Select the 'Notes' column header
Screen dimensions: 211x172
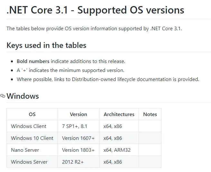coord(150,114)
